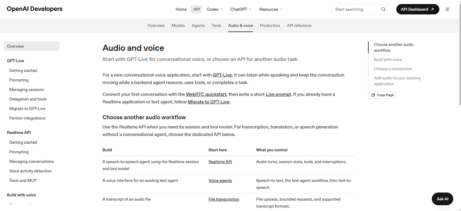Jump to Build with voice in page contents
461x211 pixels.
tap(388, 60)
